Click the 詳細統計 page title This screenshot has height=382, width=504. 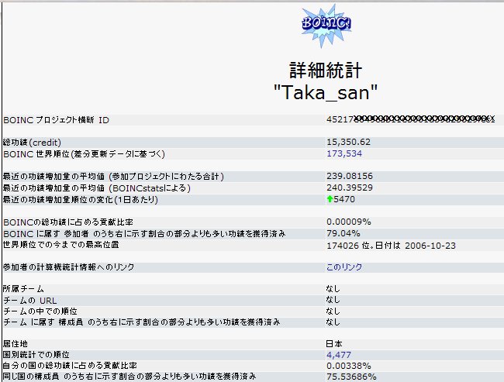click(x=326, y=70)
